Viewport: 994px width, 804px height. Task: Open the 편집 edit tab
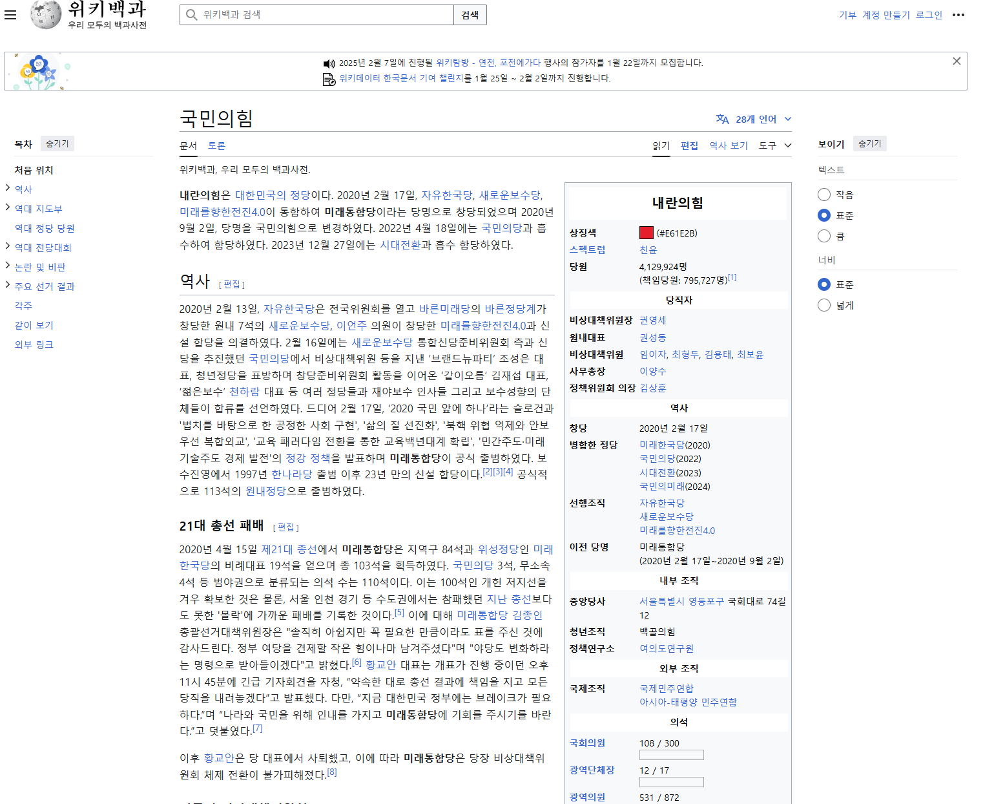(689, 145)
